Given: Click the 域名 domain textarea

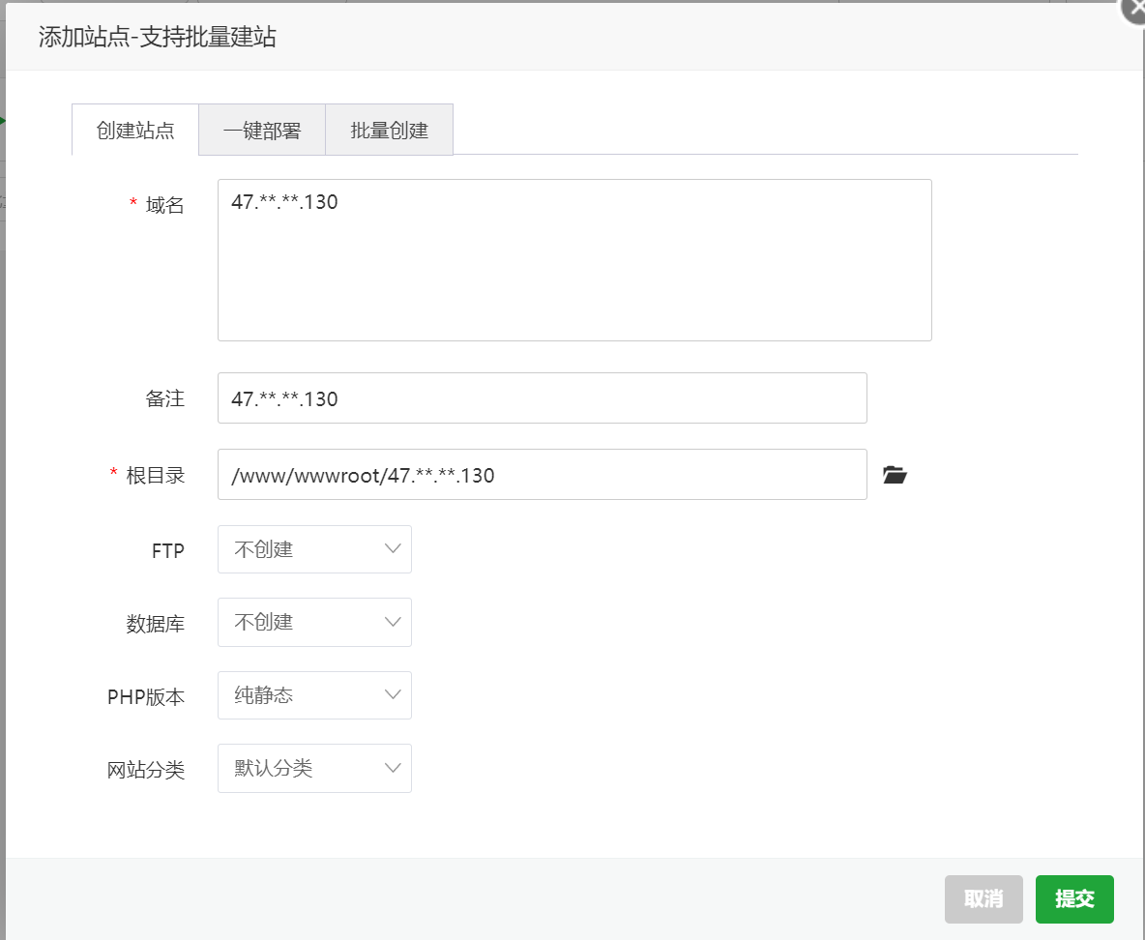Looking at the screenshot, I should 574,260.
